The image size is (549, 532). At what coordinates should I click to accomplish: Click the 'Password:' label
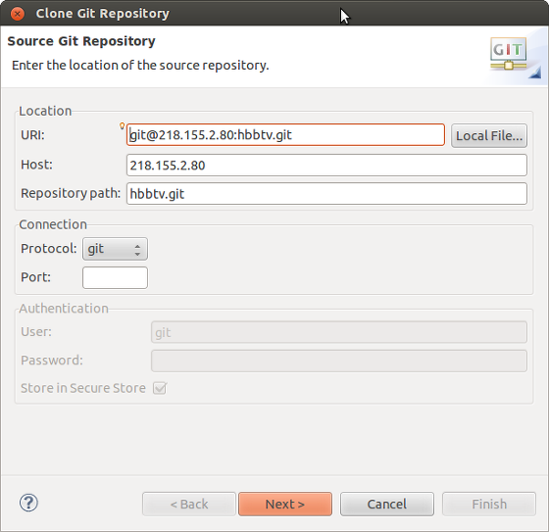point(52,361)
